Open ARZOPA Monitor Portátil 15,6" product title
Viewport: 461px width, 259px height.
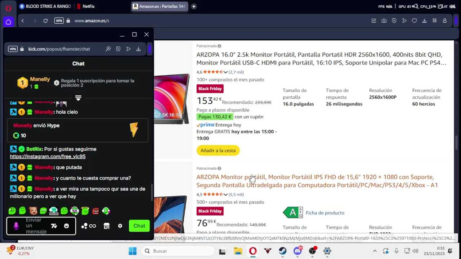[x=317, y=181]
